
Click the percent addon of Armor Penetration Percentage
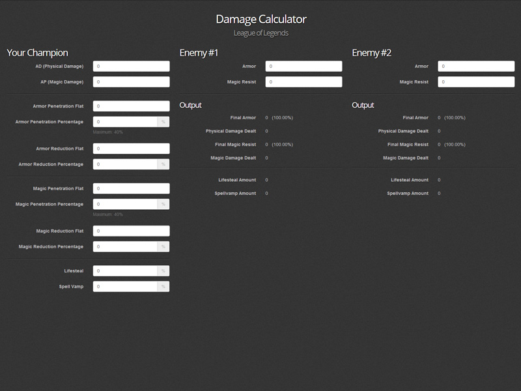[x=163, y=122]
